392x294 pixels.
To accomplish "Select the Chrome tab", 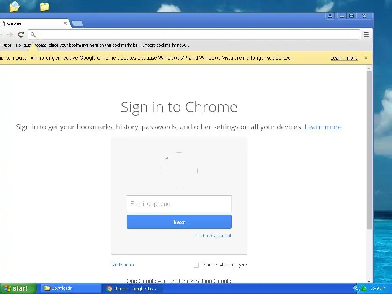I will (34, 23).
